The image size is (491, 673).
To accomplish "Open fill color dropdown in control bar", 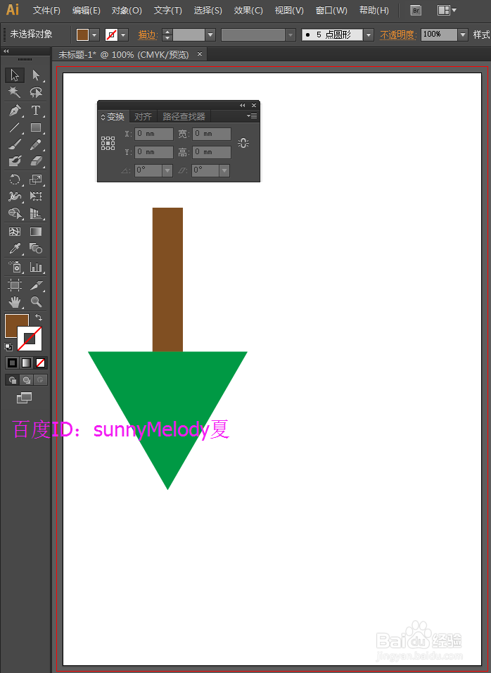I will [x=94, y=34].
